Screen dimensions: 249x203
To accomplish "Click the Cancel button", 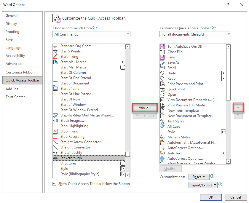I will 236,197.
